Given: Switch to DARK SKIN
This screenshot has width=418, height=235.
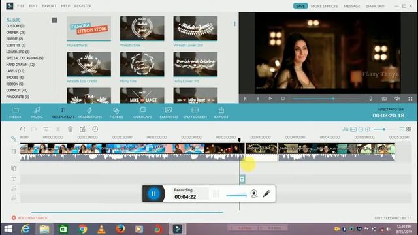Looking at the screenshot, I should (x=376, y=6).
